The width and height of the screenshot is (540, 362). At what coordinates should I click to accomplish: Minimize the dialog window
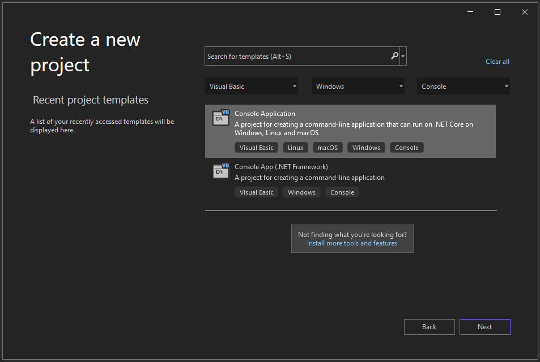pos(470,12)
